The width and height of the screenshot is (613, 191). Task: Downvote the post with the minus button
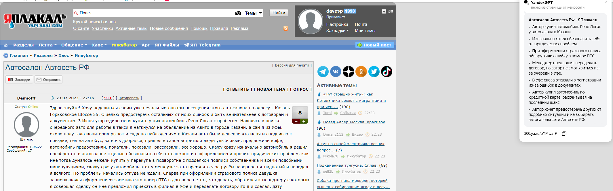coord(296,121)
